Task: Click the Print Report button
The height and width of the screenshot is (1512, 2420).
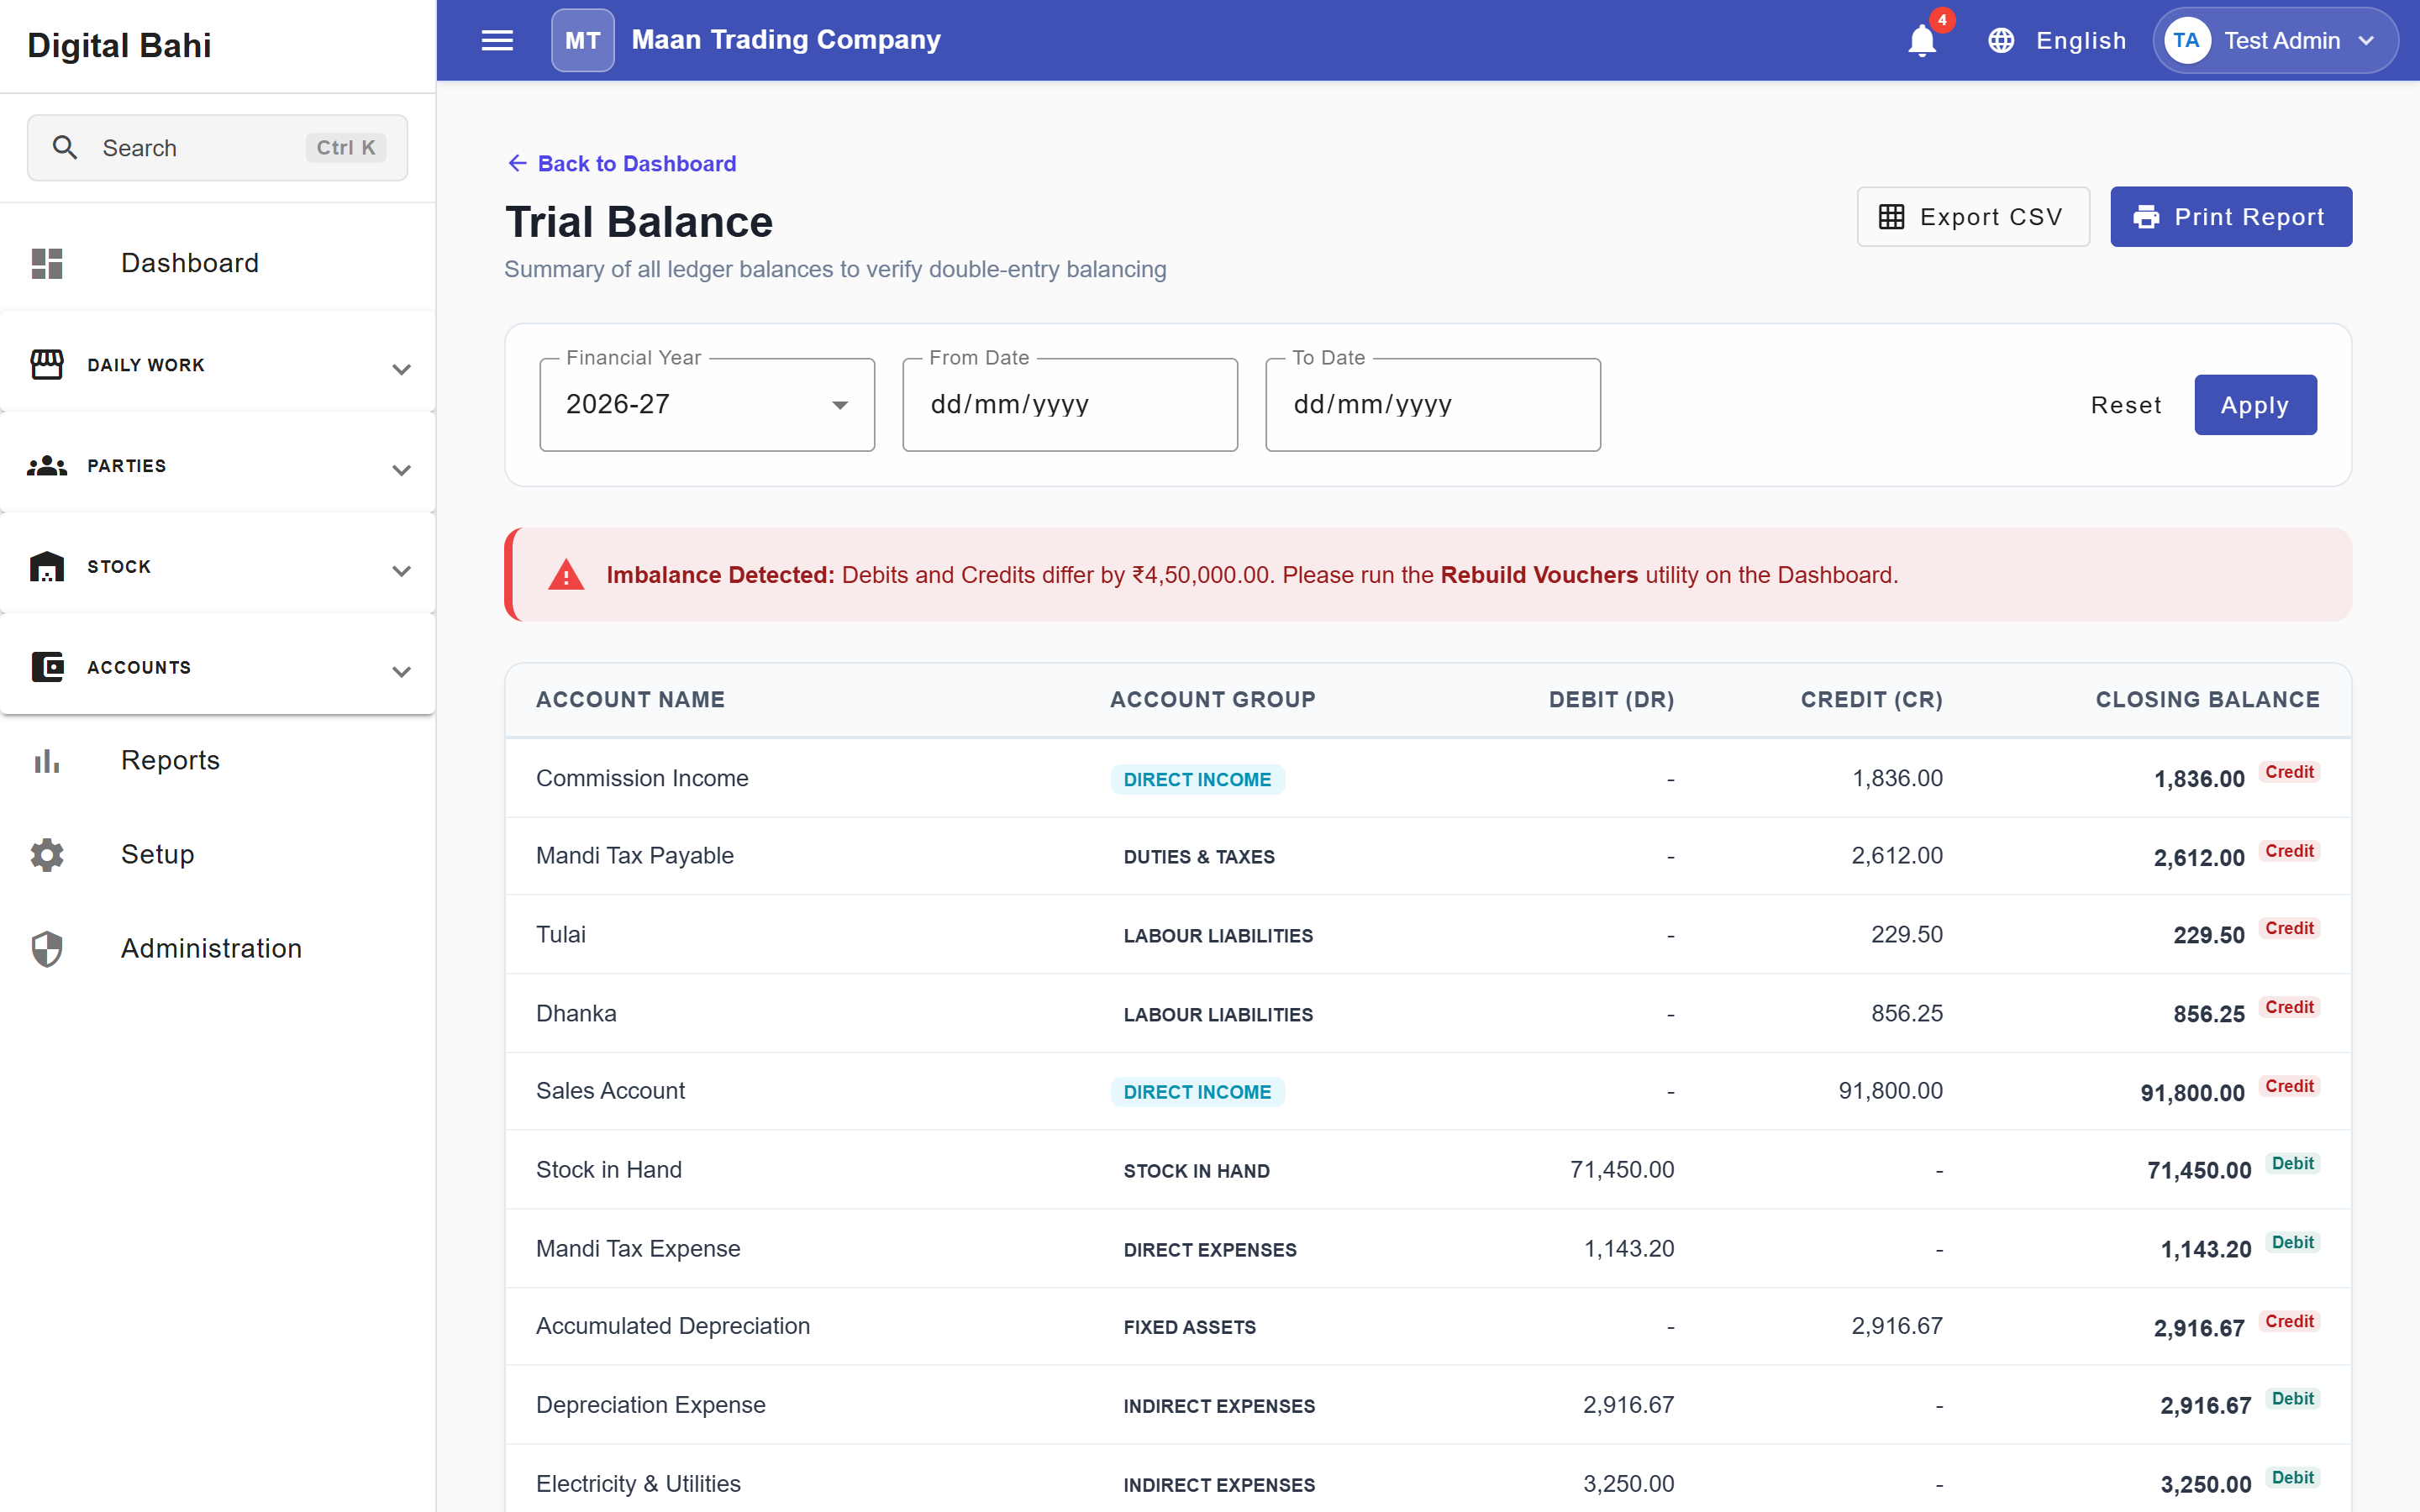Action: (2231, 217)
